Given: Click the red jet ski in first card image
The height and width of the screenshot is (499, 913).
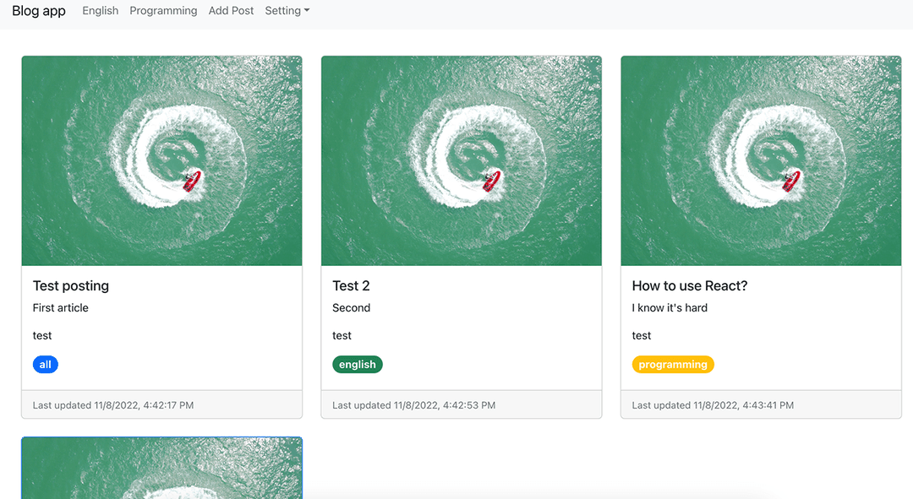Looking at the screenshot, I should point(192,181).
